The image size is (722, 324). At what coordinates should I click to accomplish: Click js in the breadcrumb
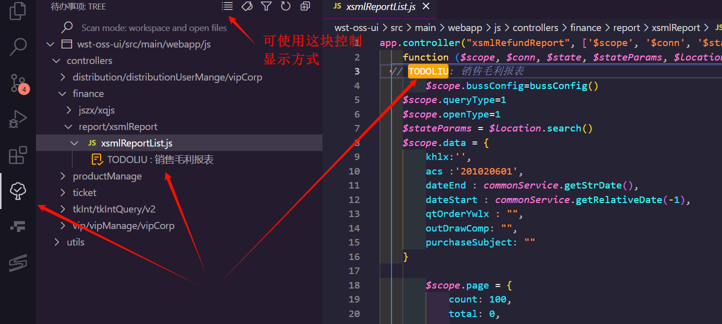pos(496,27)
